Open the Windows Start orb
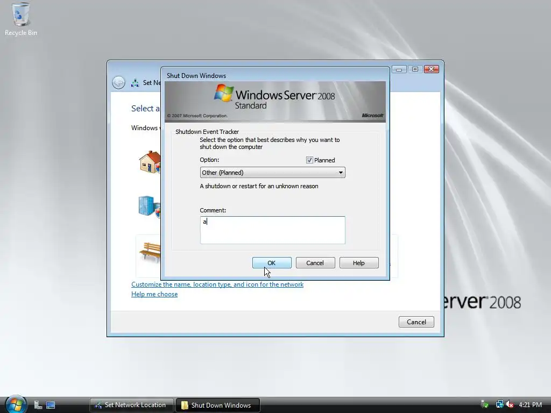The height and width of the screenshot is (413, 551). pyautogui.click(x=16, y=404)
